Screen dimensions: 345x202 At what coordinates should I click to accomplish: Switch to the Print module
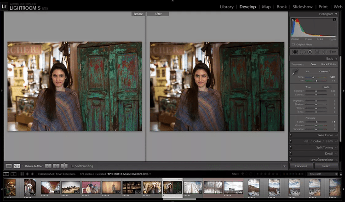coord(323,7)
